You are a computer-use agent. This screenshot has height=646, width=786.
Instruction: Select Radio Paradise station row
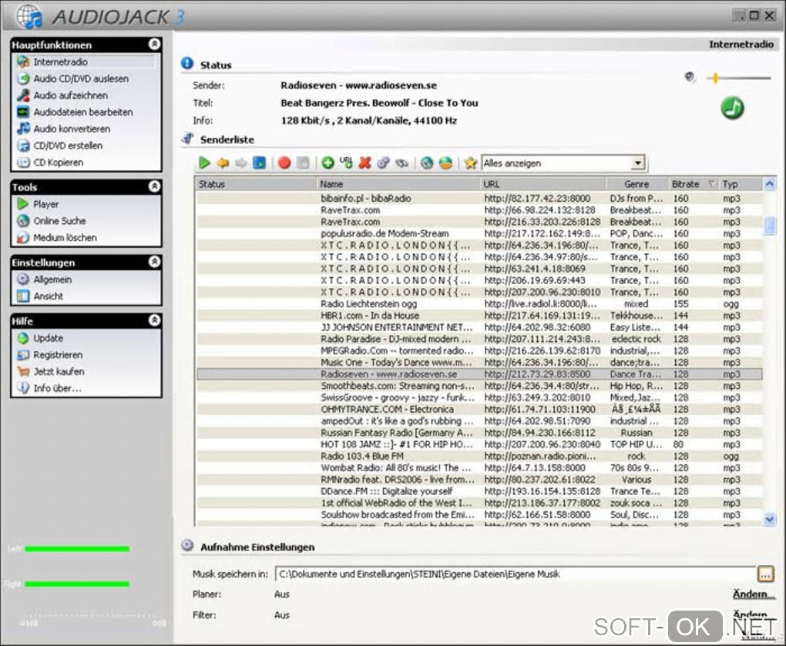[479, 339]
